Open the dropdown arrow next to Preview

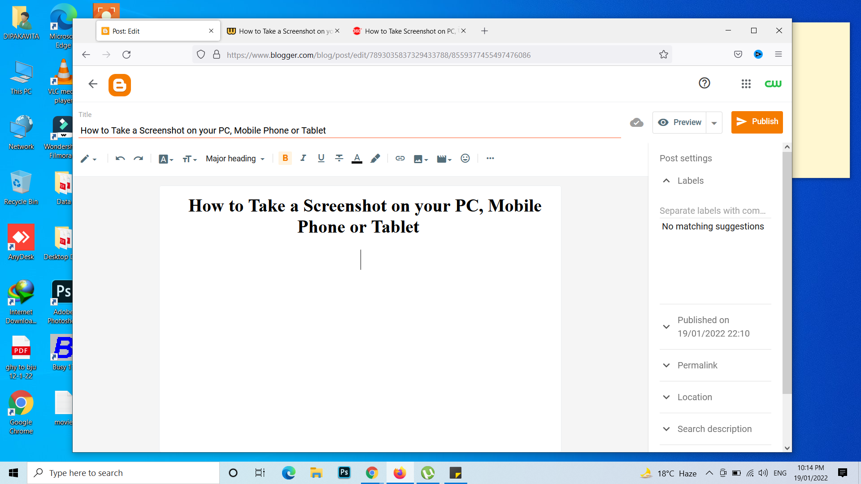pos(714,123)
